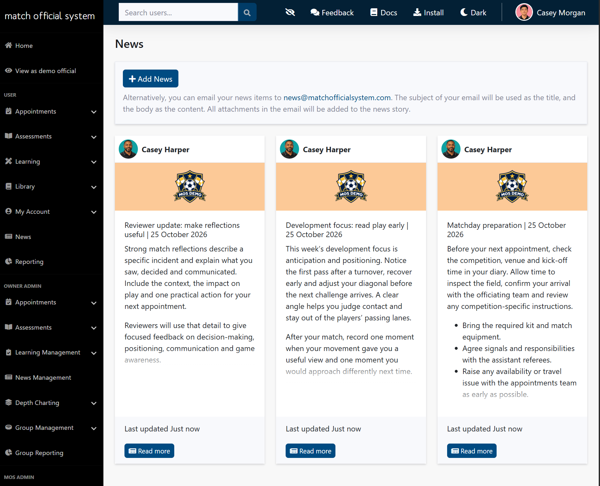This screenshot has height=486, width=600.
Task: Expand the Library menu chevron
Action: [94, 187]
